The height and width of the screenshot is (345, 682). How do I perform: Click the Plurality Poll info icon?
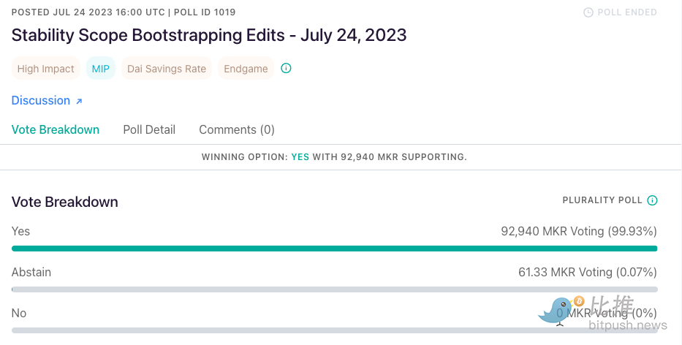(x=652, y=200)
